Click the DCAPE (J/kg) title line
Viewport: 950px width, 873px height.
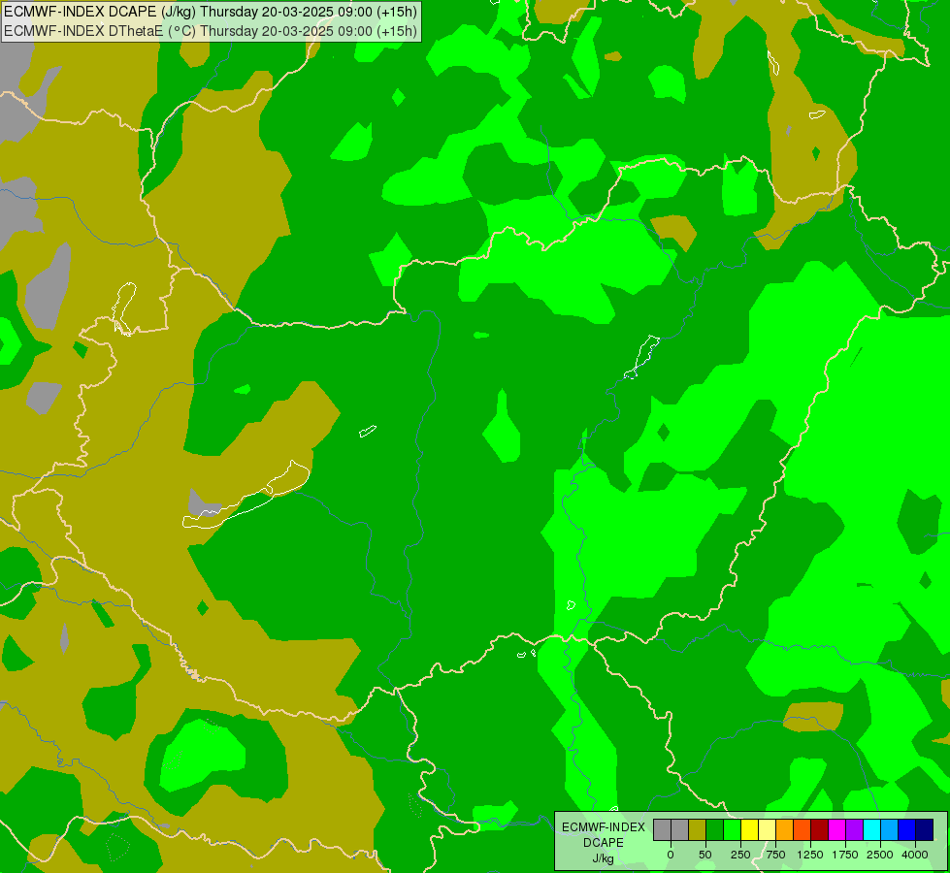tap(211, 12)
